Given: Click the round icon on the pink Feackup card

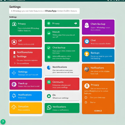Looking at the screenshot, I should click(14, 84).
